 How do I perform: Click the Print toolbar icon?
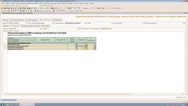[16, 6]
